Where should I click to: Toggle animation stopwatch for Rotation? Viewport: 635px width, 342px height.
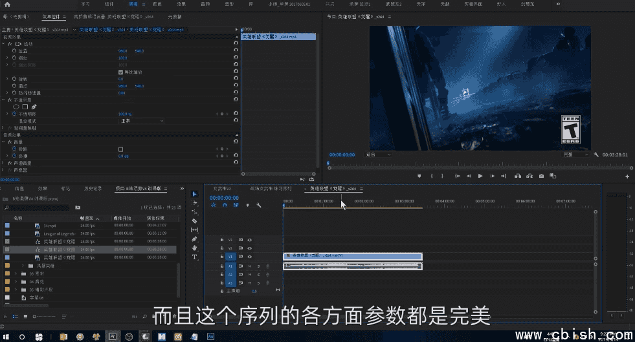14,79
